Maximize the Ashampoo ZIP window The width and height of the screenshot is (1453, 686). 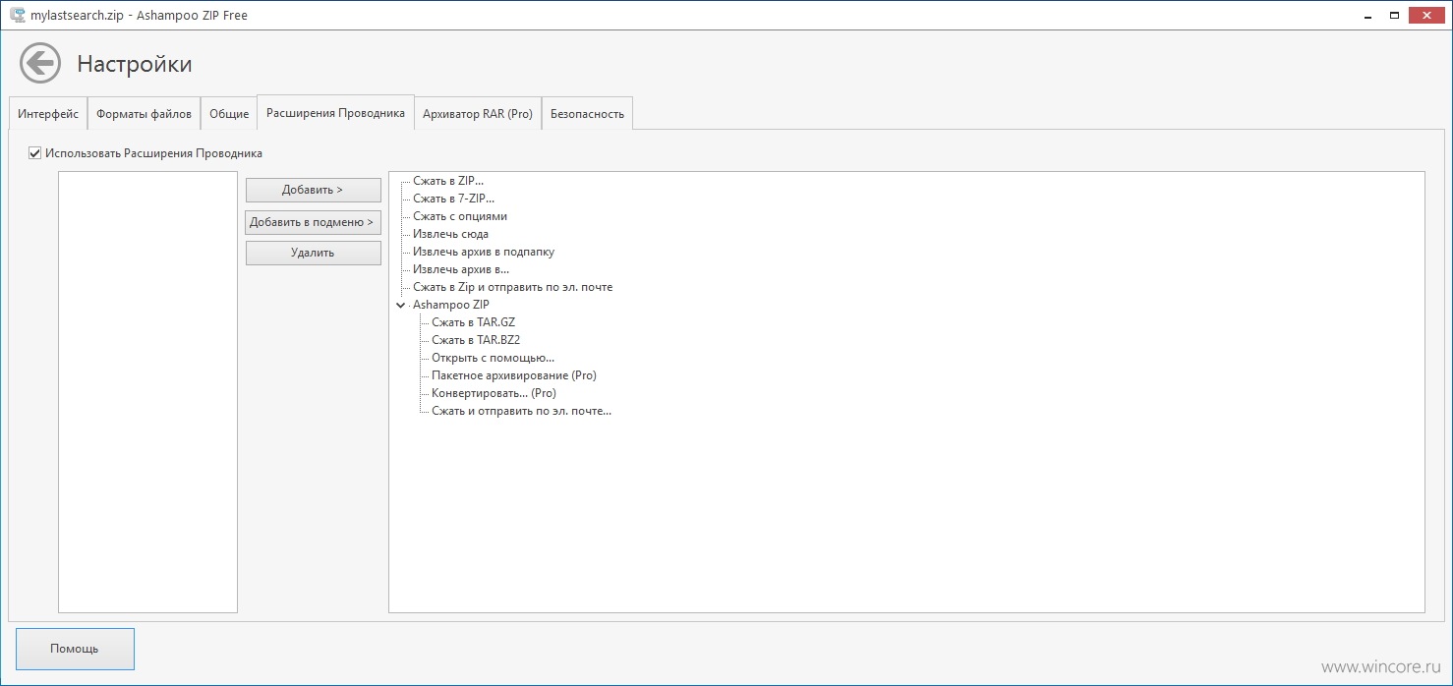(x=1394, y=15)
